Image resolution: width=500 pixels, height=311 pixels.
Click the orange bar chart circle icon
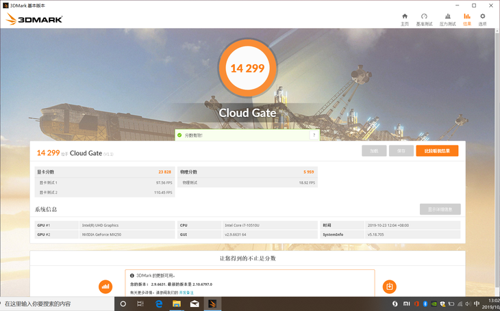tap(105, 287)
